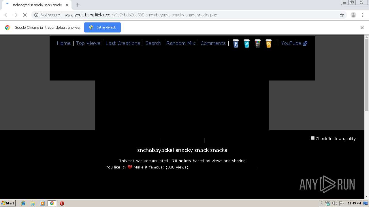Click the 170 points text

(x=180, y=161)
